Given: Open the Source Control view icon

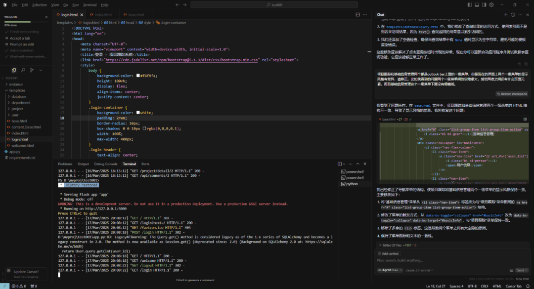Looking at the screenshot, I should coord(32,70).
